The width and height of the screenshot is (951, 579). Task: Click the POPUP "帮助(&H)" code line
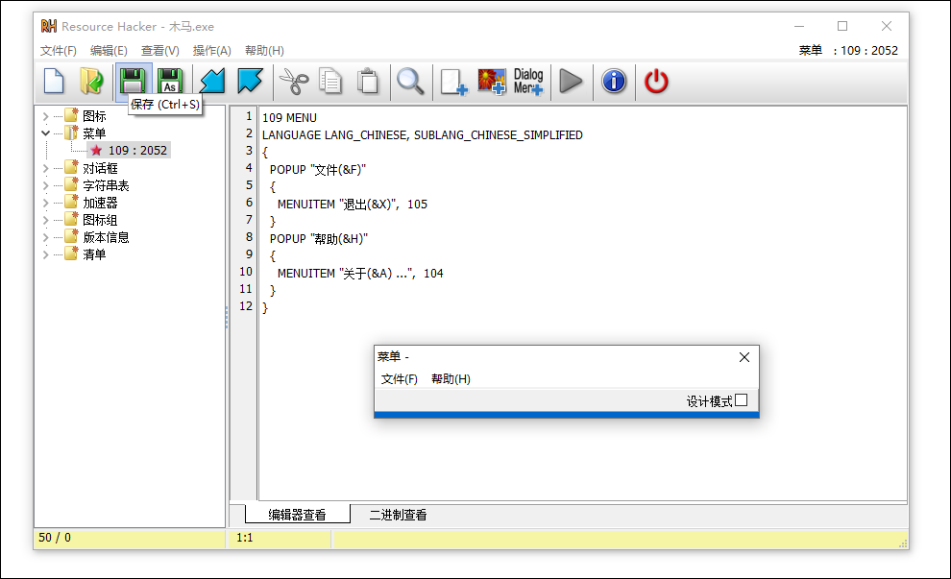pyautogui.click(x=318, y=239)
